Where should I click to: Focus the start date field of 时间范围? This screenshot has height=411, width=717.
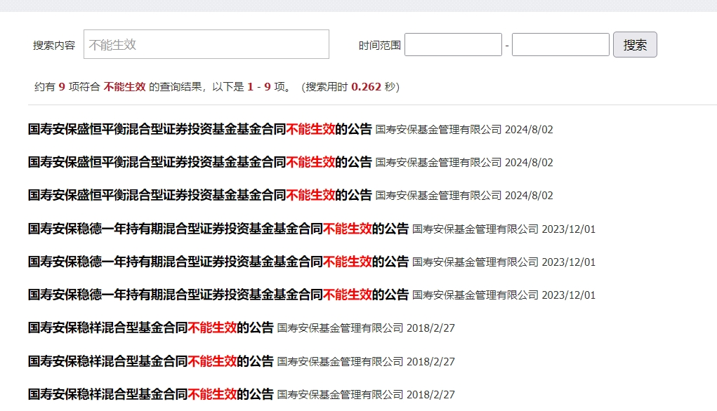click(453, 45)
